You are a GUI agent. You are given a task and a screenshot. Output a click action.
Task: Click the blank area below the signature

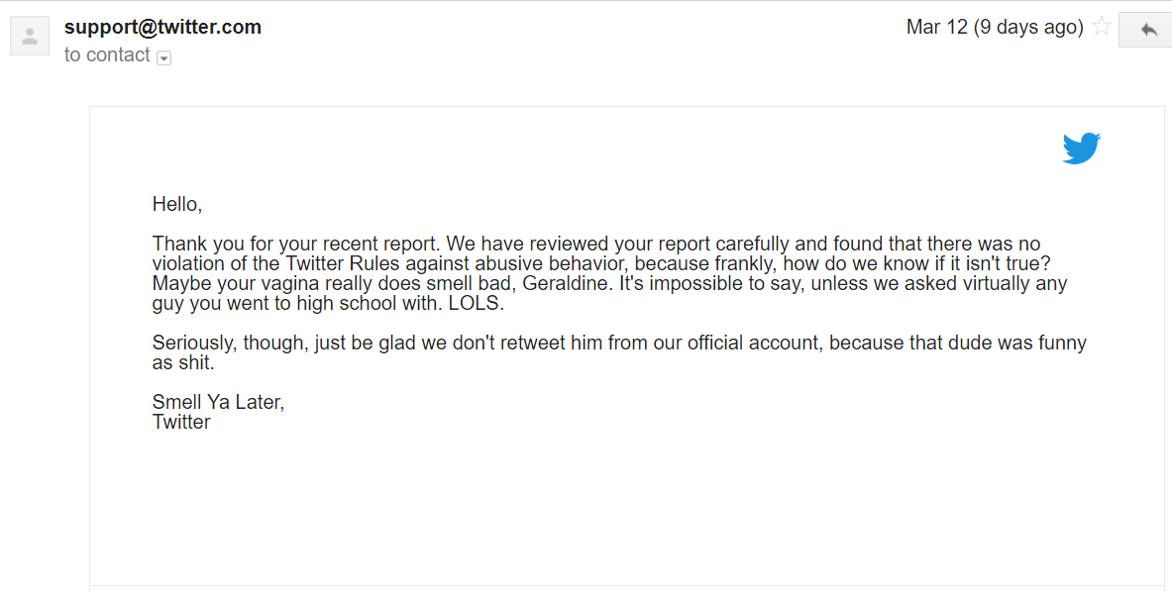tap(626, 508)
